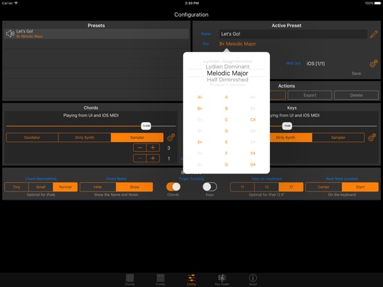Open the Key Finder tab icon
Viewport: 383px width, 287px height.
point(222,279)
